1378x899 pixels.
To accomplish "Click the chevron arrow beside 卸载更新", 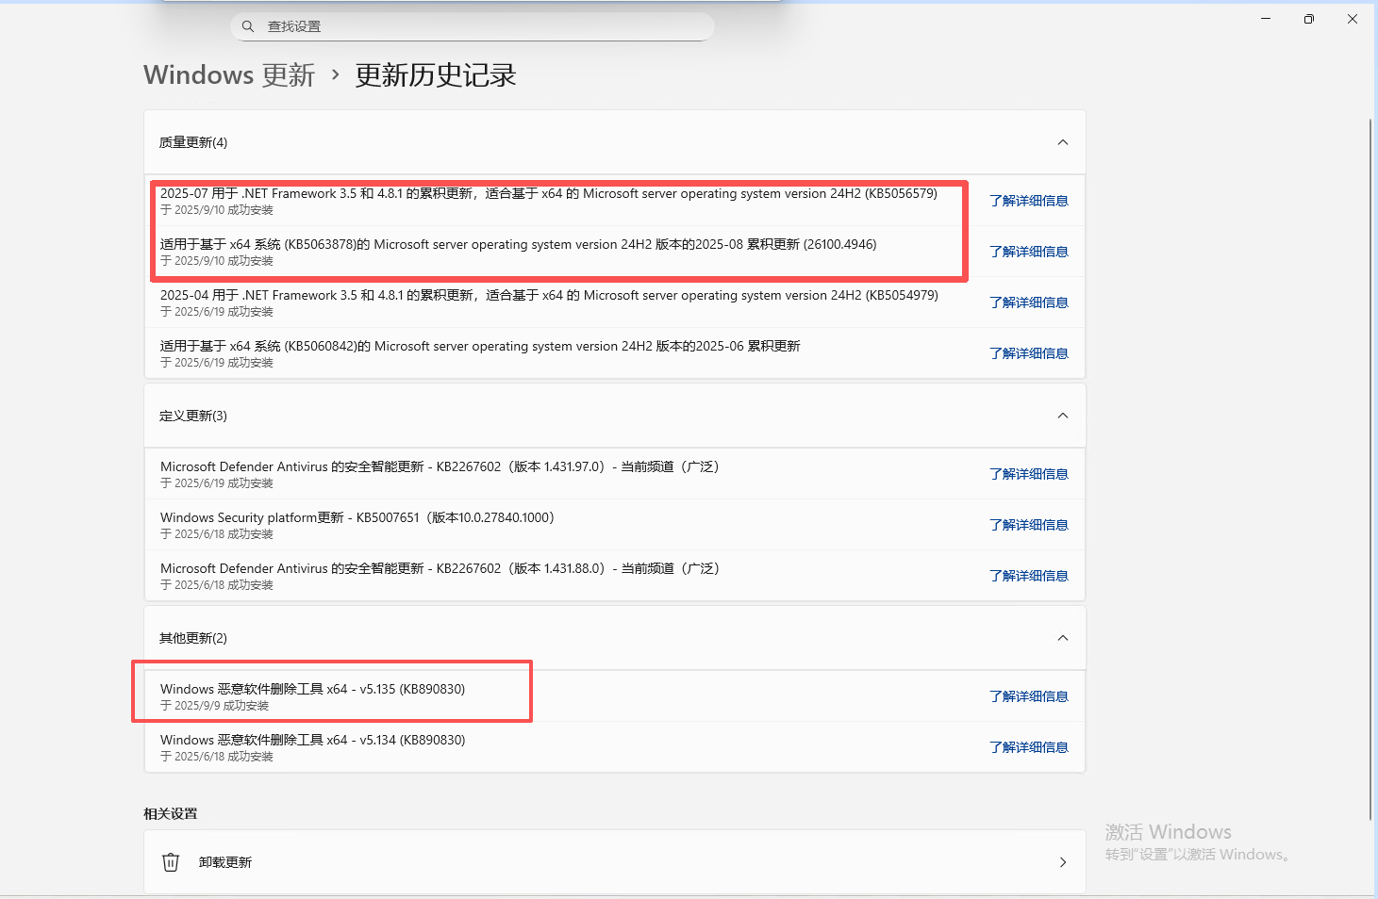I will (1062, 861).
